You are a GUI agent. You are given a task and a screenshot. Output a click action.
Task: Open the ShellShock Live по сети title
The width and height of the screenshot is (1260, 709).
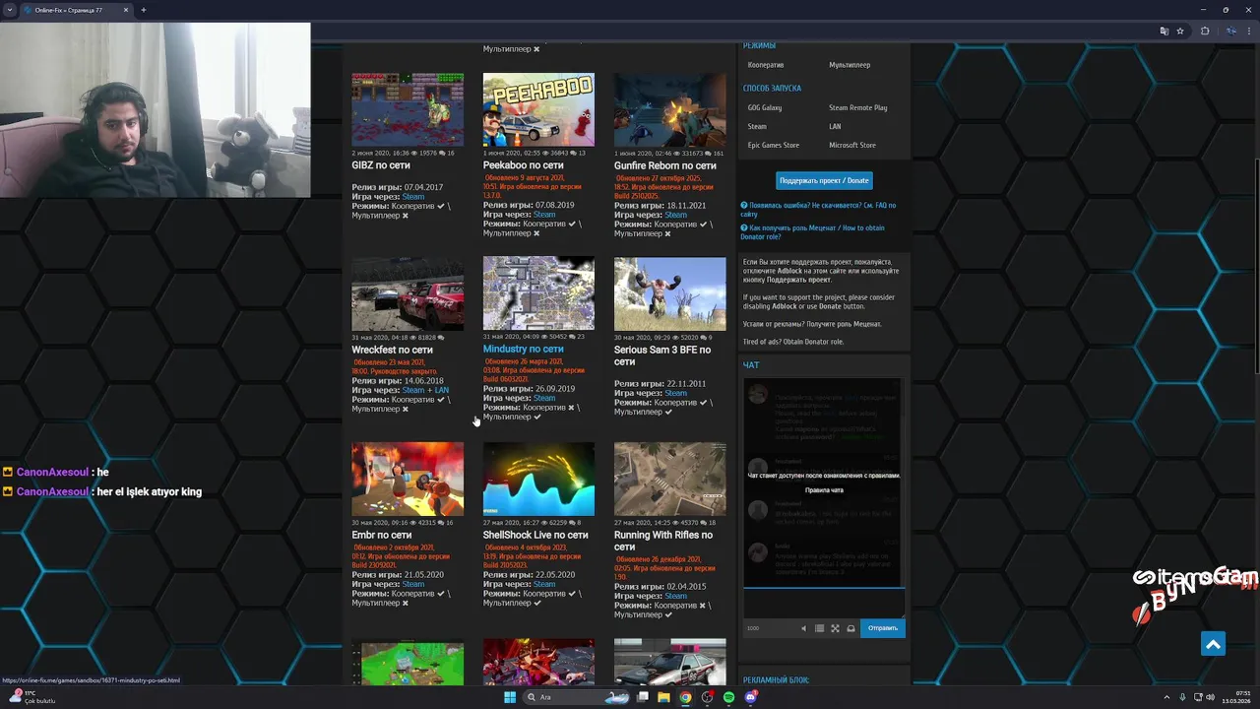535,535
